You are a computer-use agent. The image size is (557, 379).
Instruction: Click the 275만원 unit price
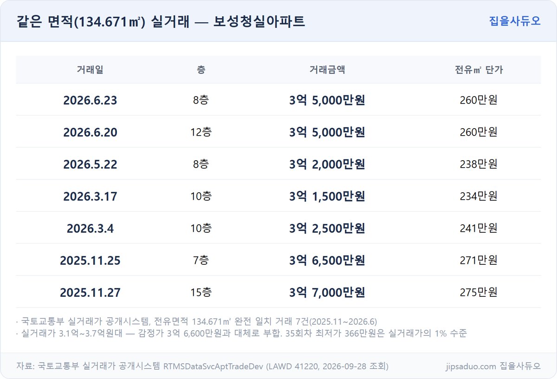pyautogui.click(x=479, y=293)
